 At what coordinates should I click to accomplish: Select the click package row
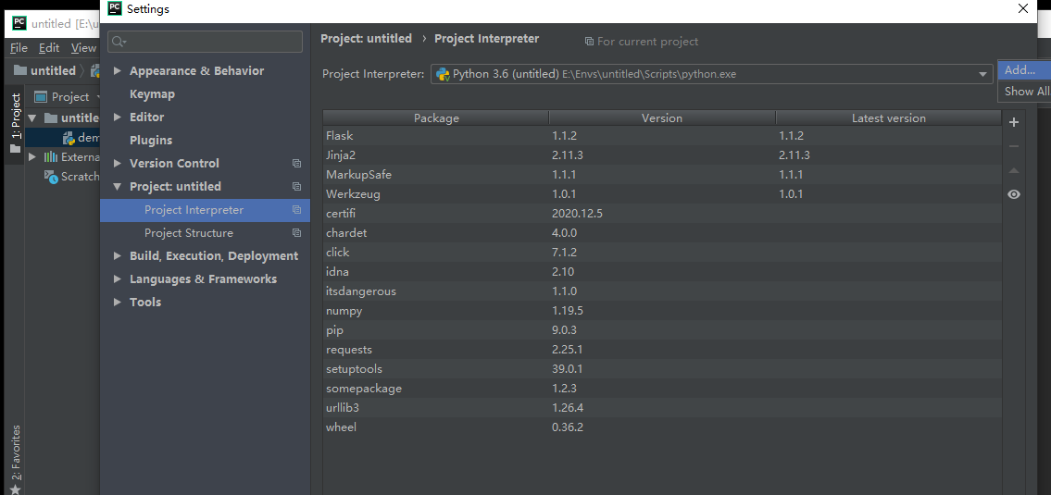point(662,253)
